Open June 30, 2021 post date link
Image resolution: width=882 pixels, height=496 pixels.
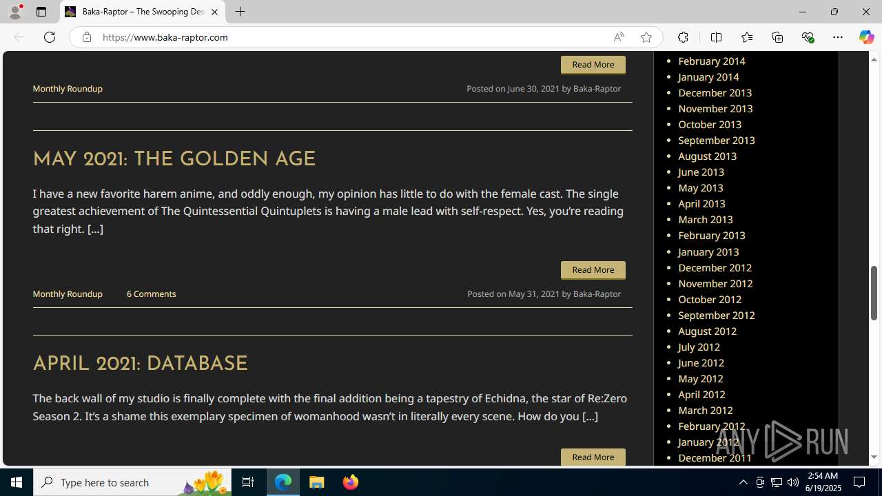tap(533, 89)
